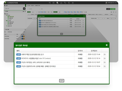Go to next page with the right arrow pager

pyautogui.click(x=105, y=18)
